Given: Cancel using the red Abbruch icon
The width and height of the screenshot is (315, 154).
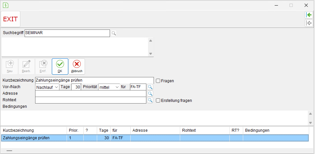Looking at the screenshot, I should tap(77, 67).
